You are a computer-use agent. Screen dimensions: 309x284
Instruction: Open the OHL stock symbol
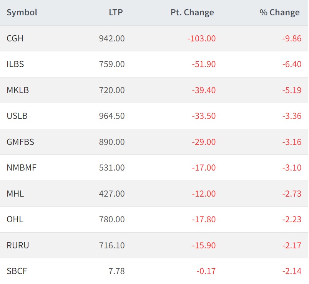(15, 219)
